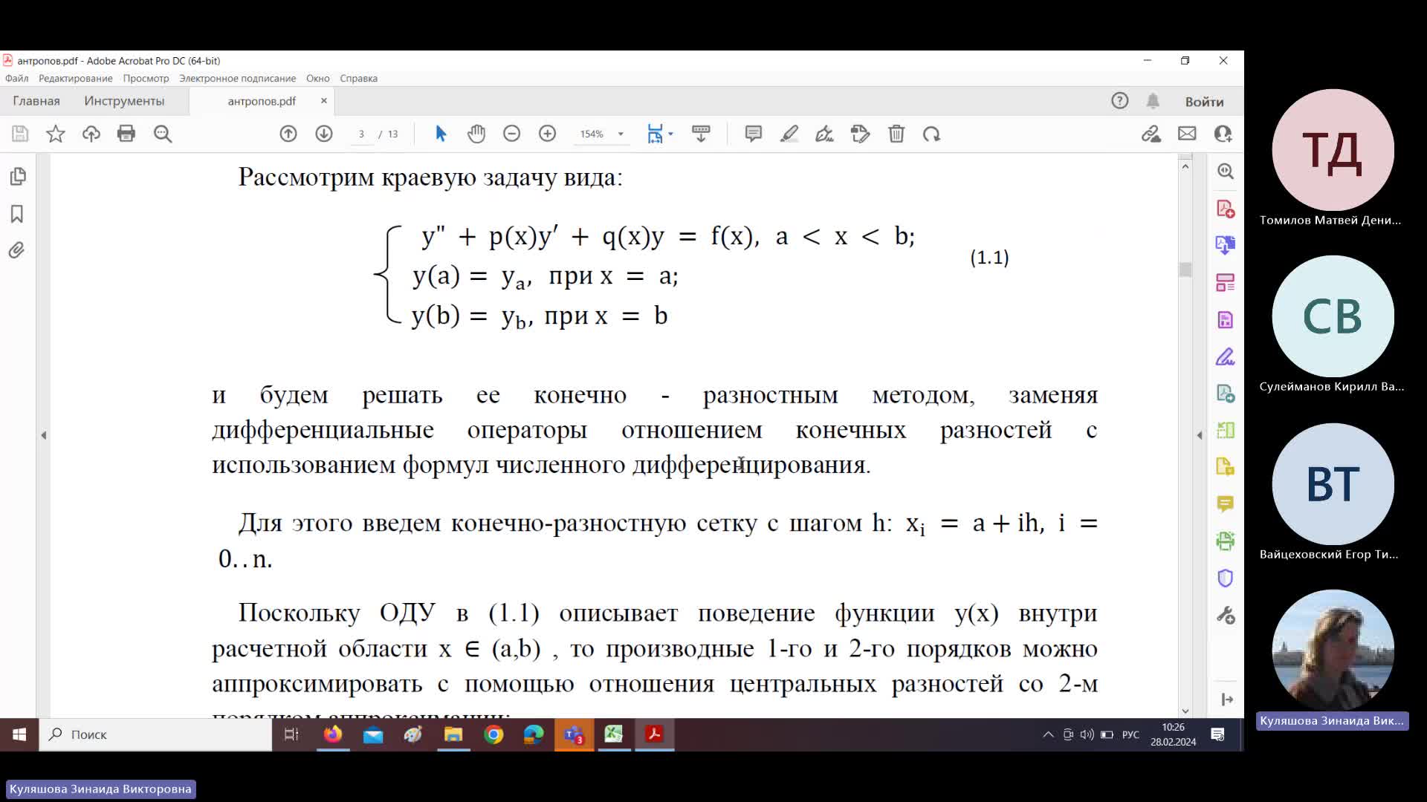Send file by email envelope icon

[x=1187, y=134]
